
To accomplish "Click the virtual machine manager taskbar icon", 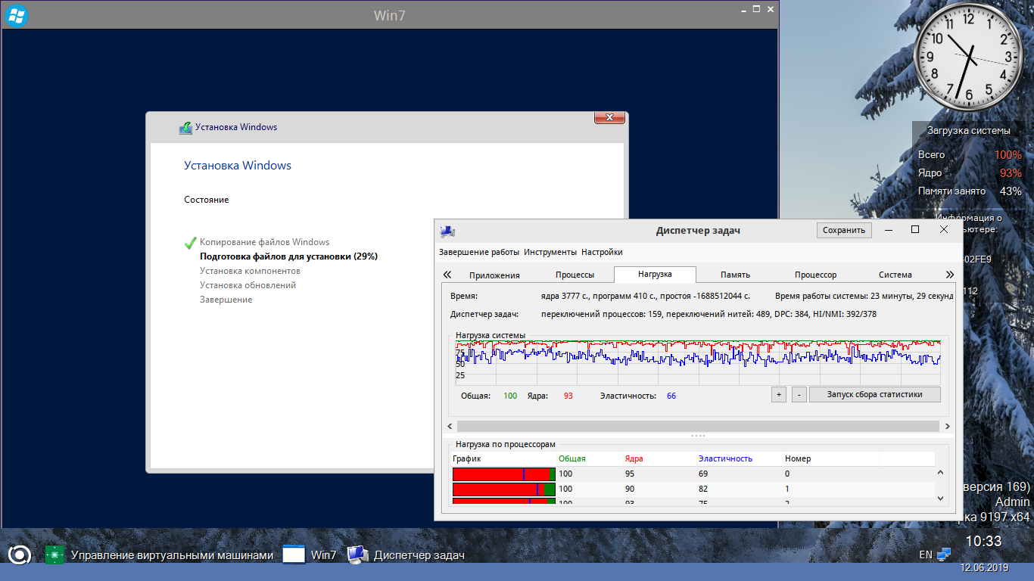I will pos(55,555).
